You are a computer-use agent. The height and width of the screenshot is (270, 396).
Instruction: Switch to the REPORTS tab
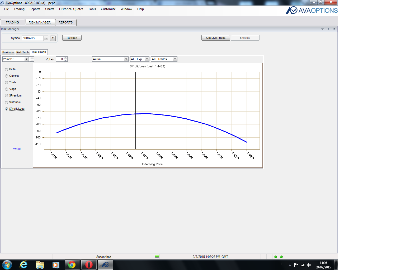[x=66, y=22]
